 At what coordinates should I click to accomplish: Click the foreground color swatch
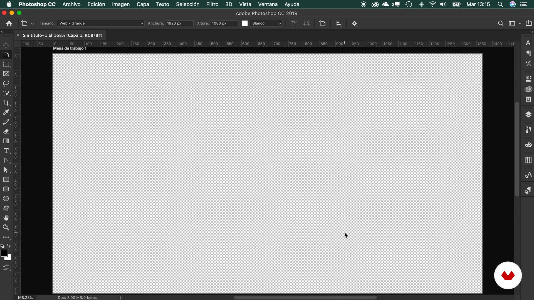(x=4, y=253)
